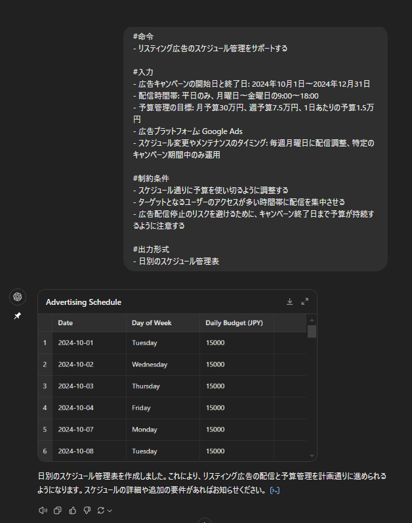This screenshot has width=412, height=523.
Task: Click the cell 2024-10-02
Action: pos(89,365)
